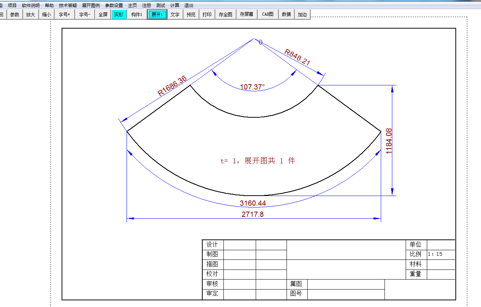Decrease font size with 字号-
The height and width of the screenshot is (307, 481).
click(84, 14)
